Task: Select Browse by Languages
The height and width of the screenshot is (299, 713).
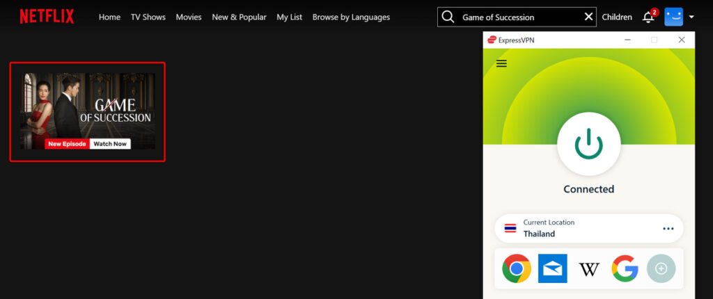Action: coord(351,17)
